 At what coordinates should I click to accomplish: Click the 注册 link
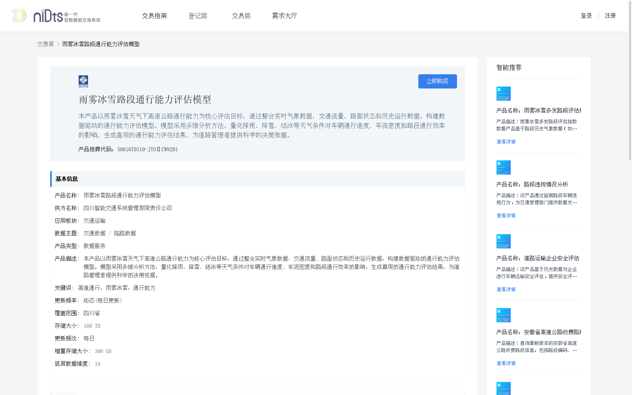610,16
